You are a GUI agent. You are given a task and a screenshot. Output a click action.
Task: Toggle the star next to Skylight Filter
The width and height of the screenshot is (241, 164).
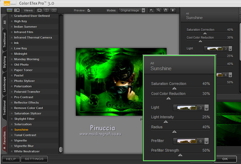tap(11, 119)
